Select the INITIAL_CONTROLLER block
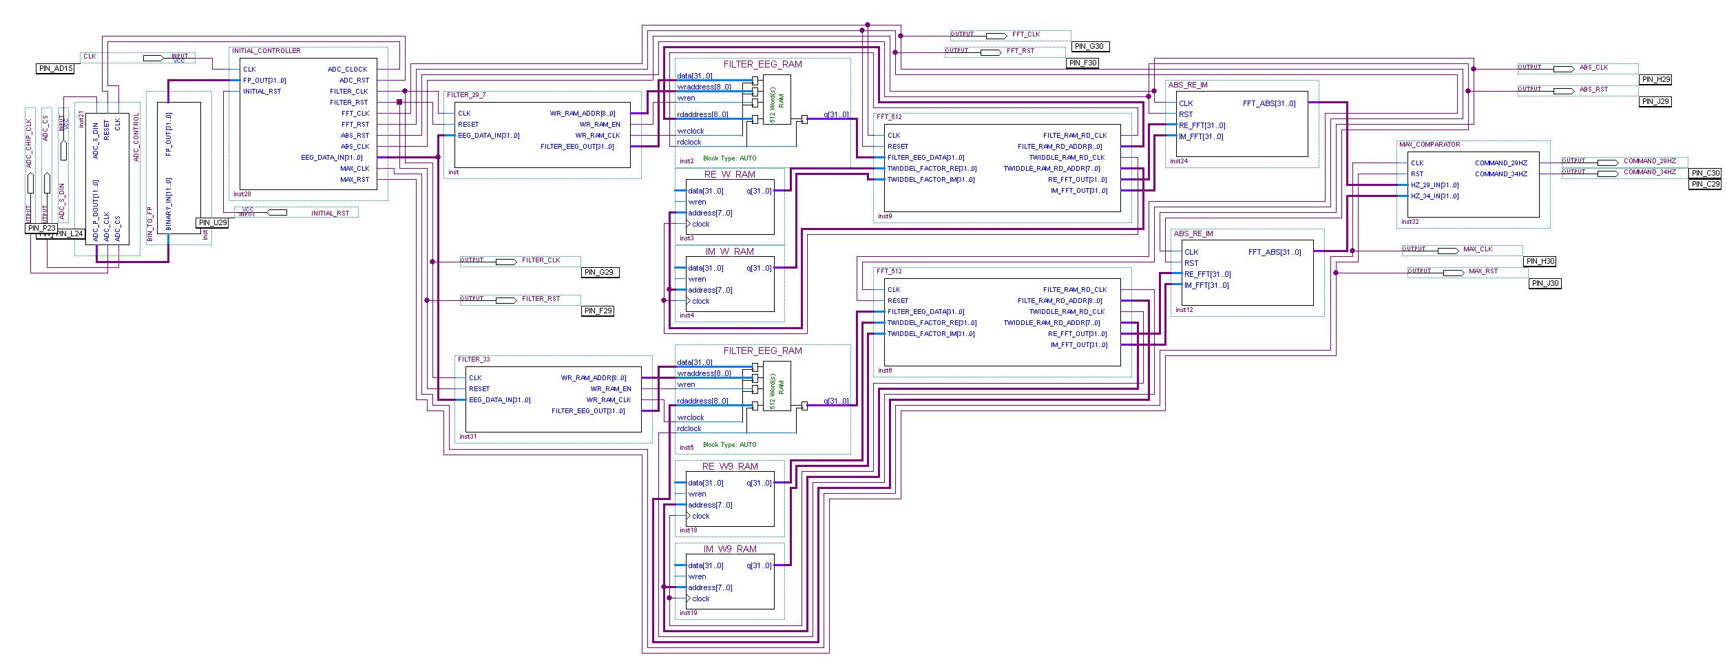 [x=308, y=124]
